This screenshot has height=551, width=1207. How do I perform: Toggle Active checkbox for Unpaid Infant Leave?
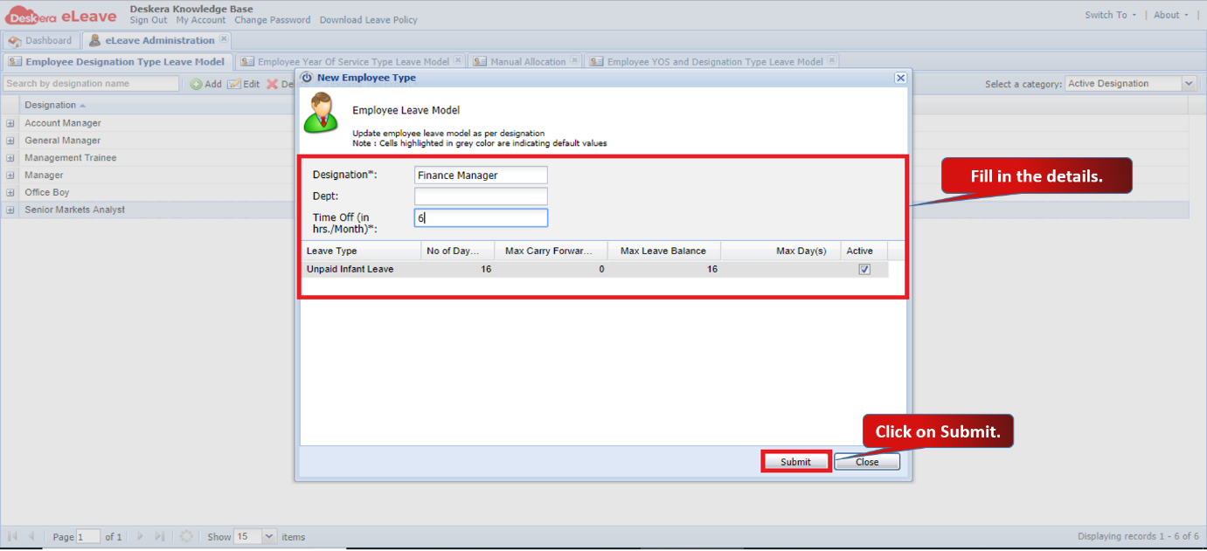point(864,270)
